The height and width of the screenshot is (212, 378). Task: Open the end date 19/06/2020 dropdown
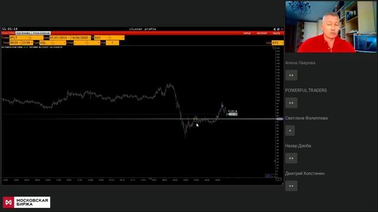80,38
